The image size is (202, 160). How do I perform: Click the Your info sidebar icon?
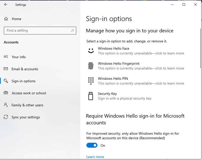click(6, 57)
